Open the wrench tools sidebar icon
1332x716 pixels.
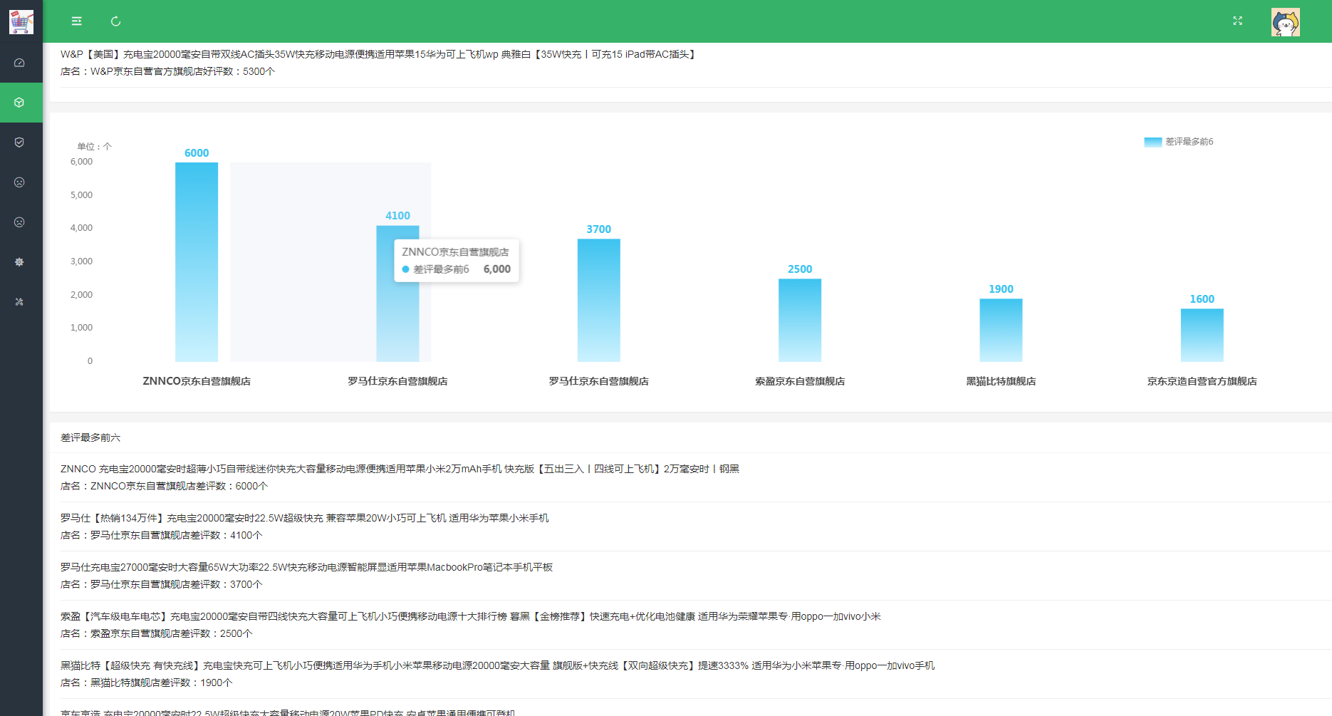pos(19,302)
